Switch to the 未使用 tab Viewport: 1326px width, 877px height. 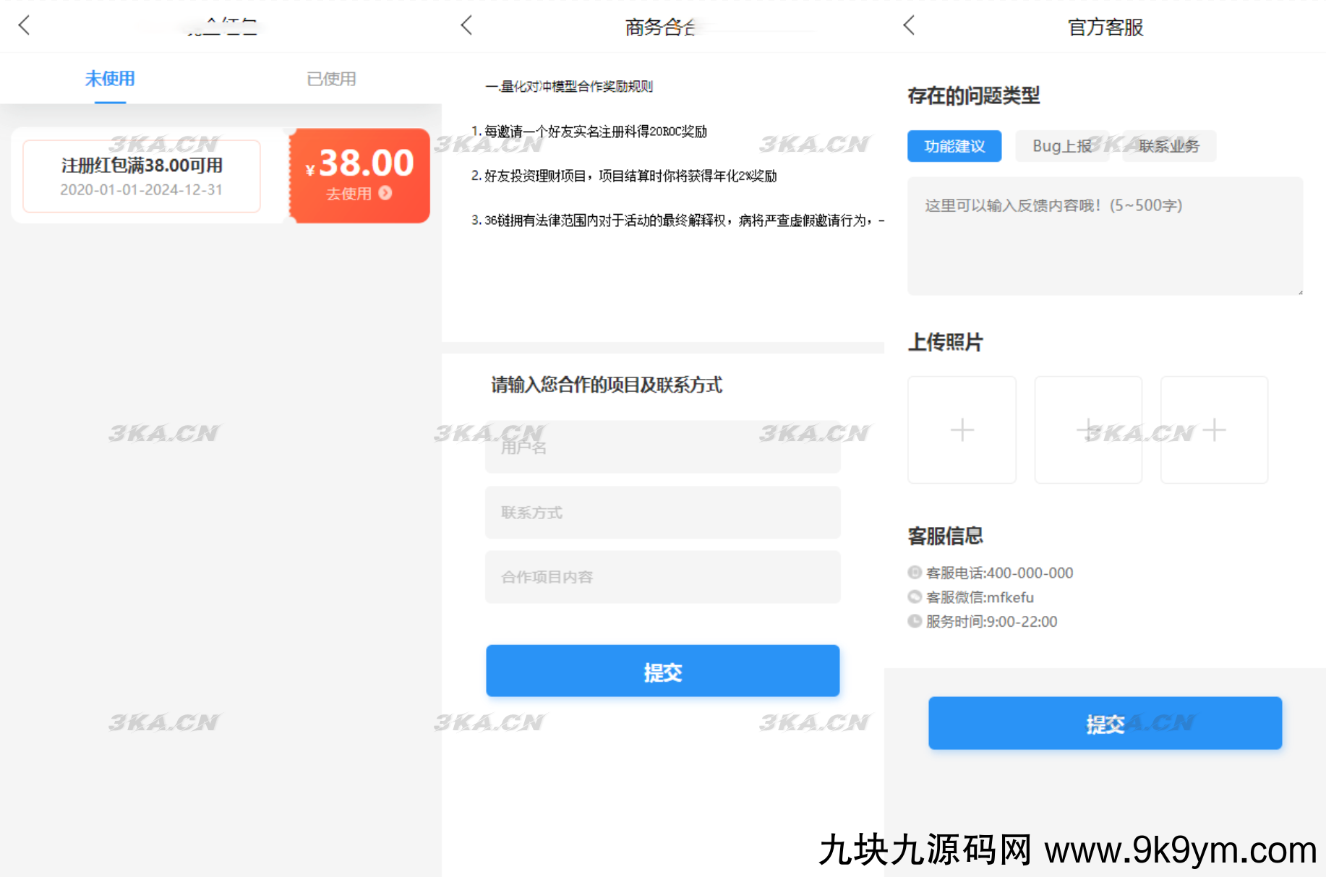(x=110, y=79)
